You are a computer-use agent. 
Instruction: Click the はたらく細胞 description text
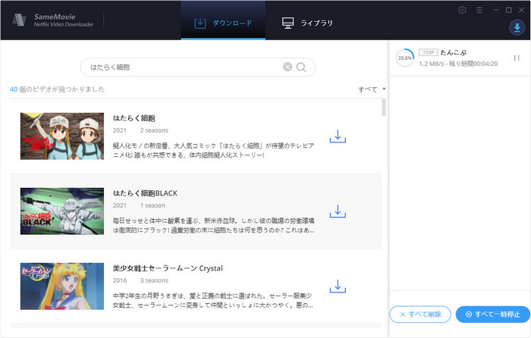click(x=213, y=150)
